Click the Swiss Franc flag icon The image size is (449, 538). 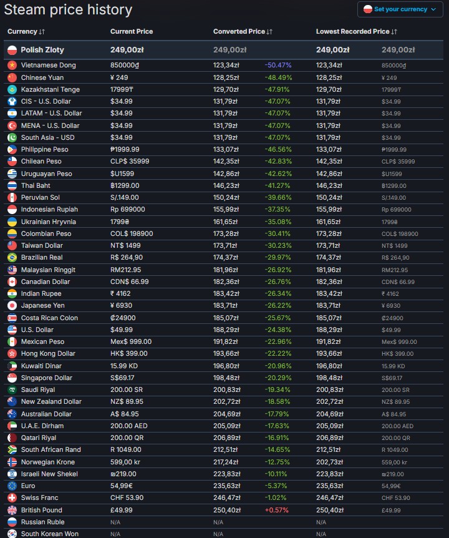click(12, 497)
